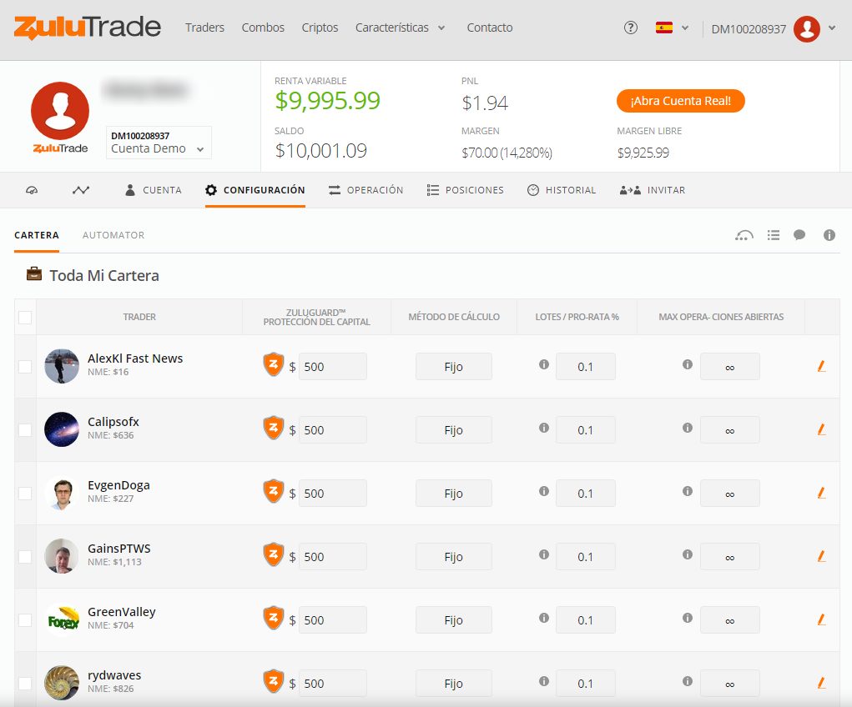This screenshot has height=707, width=852.
Task: Click max open trades info icon for rydwaves
Action: click(688, 681)
